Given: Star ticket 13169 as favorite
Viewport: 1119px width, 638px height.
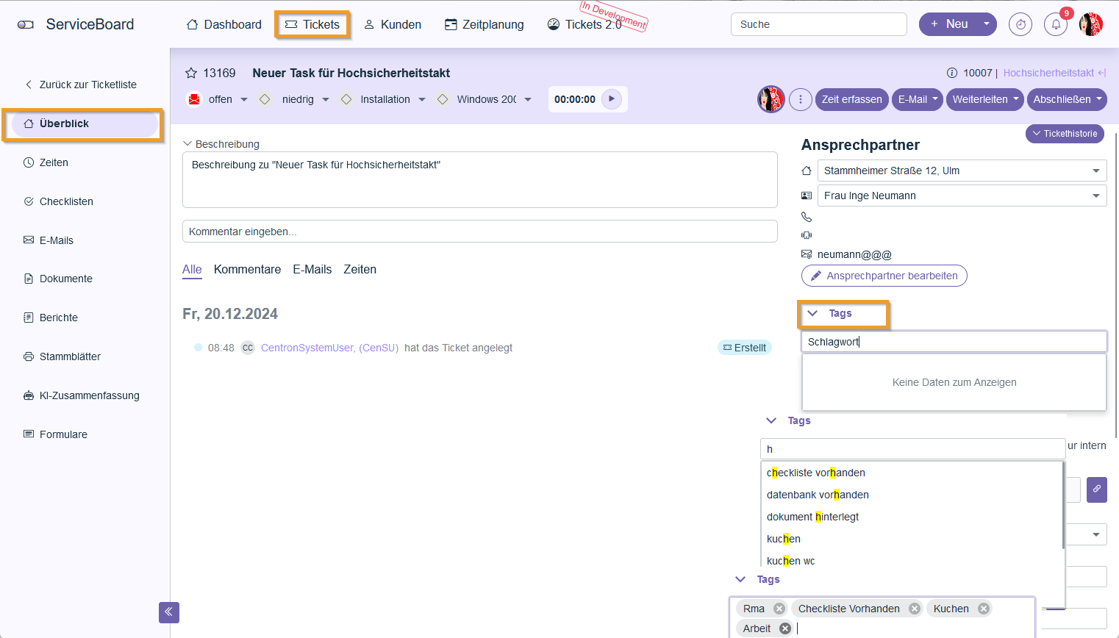Looking at the screenshot, I should coord(191,73).
